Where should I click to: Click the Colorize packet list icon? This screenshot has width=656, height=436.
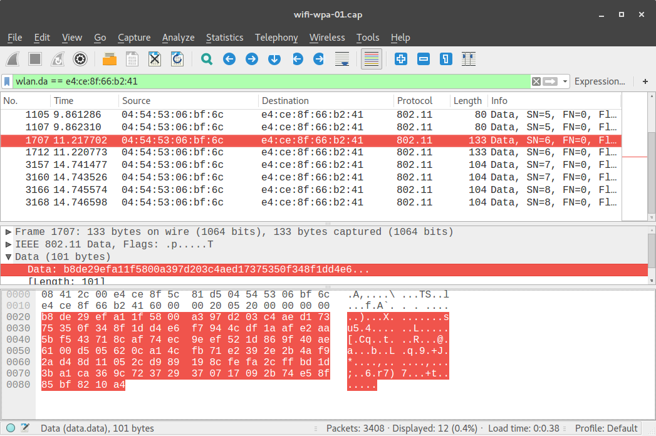372,58
